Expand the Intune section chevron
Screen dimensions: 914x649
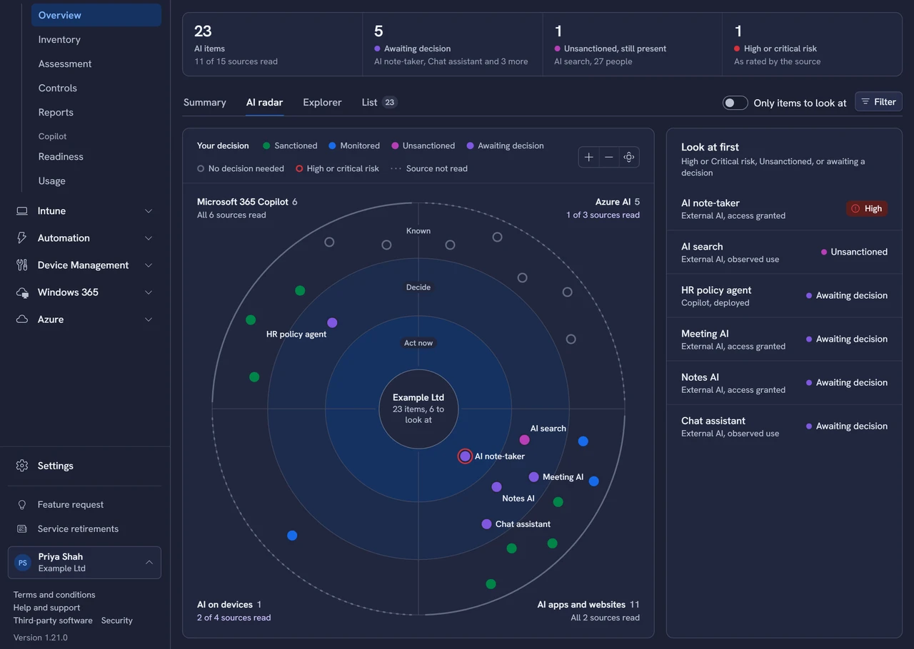pos(149,211)
